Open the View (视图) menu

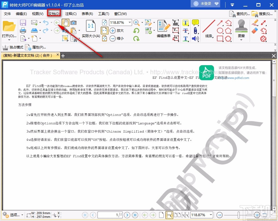37,14
